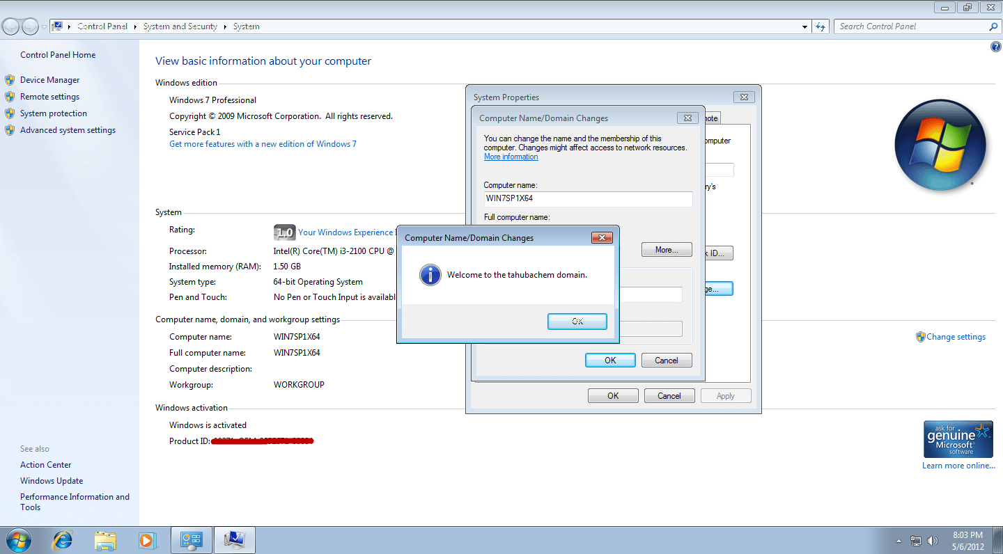The image size is (1003, 554).
Task: Open Get more features with a new edition link
Action: point(263,144)
